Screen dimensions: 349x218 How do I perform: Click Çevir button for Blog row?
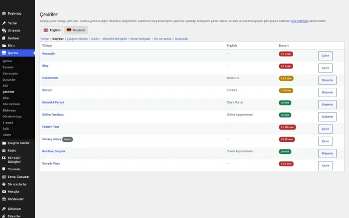pyautogui.click(x=325, y=68)
